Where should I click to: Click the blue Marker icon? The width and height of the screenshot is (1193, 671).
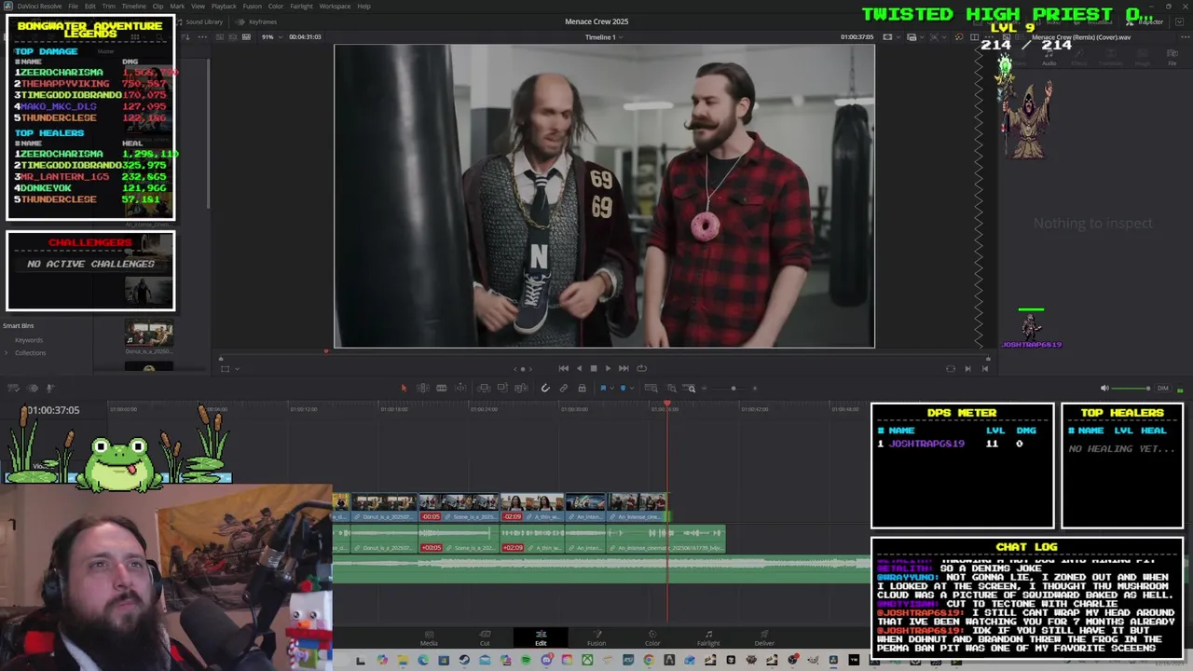pos(623,388)
